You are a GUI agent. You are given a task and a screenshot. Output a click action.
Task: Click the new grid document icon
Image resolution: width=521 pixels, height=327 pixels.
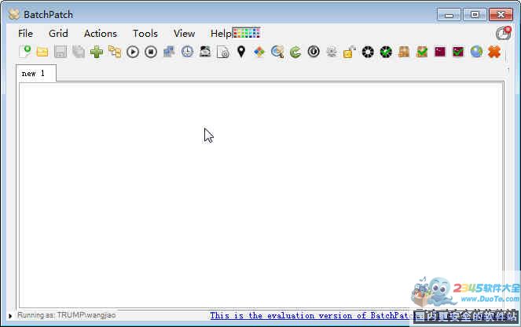25,52
